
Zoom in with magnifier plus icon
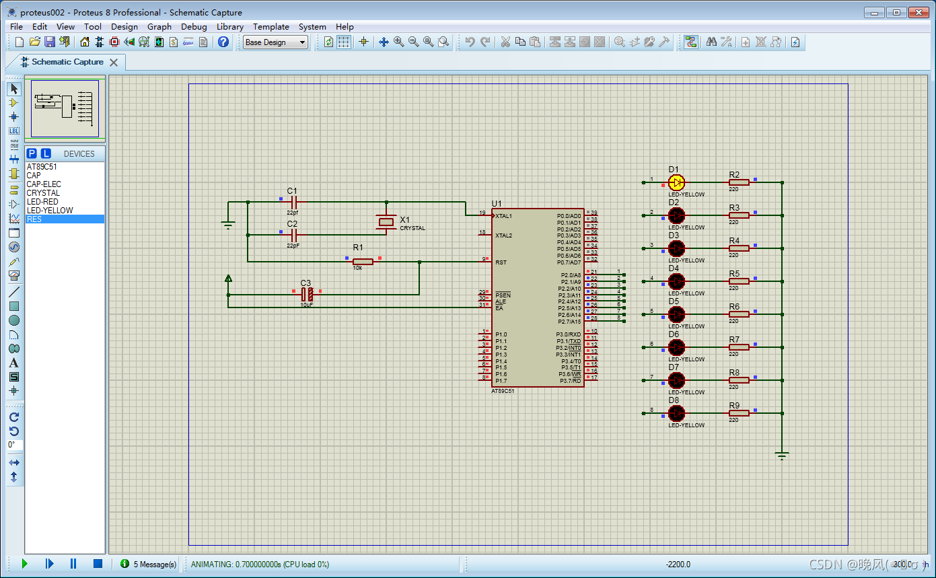(x=398, y=42)
